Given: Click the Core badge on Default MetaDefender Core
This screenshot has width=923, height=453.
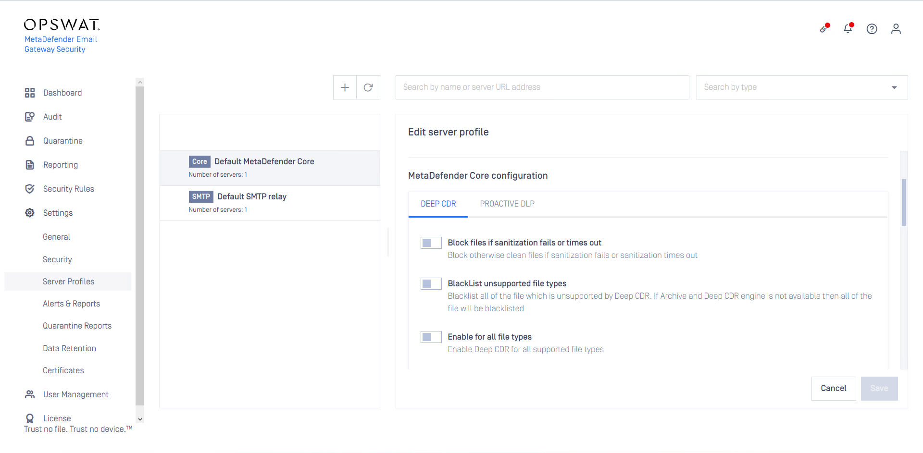Looking at the screenshot, I should click(x=200, y=161).
